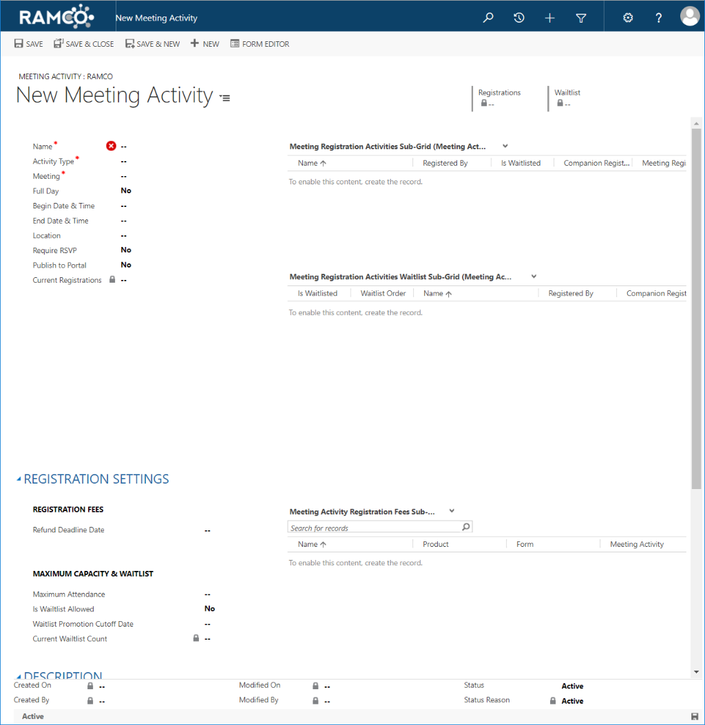
Task: Toggle the Publish to Portal field
Action: [126, 265]
